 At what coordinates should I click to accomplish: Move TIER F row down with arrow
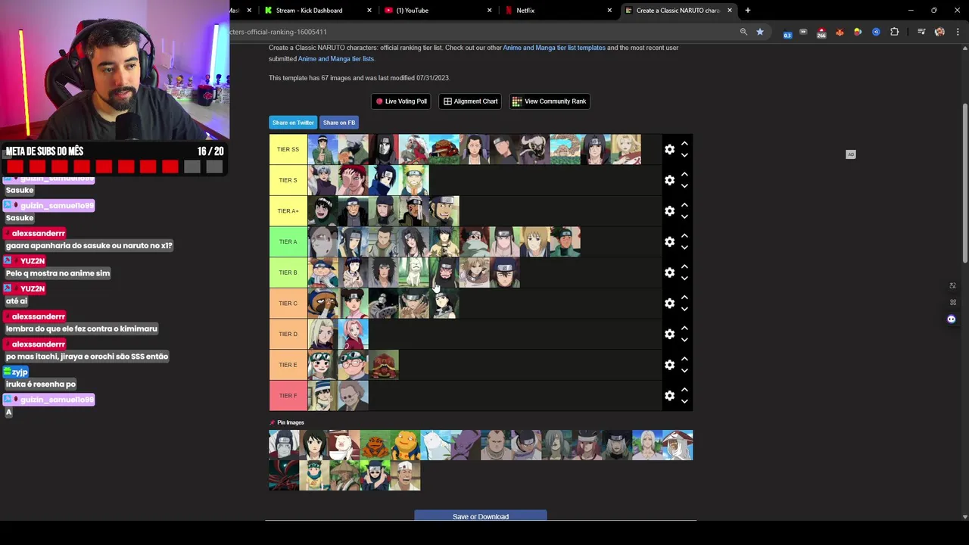pos(684,402)
